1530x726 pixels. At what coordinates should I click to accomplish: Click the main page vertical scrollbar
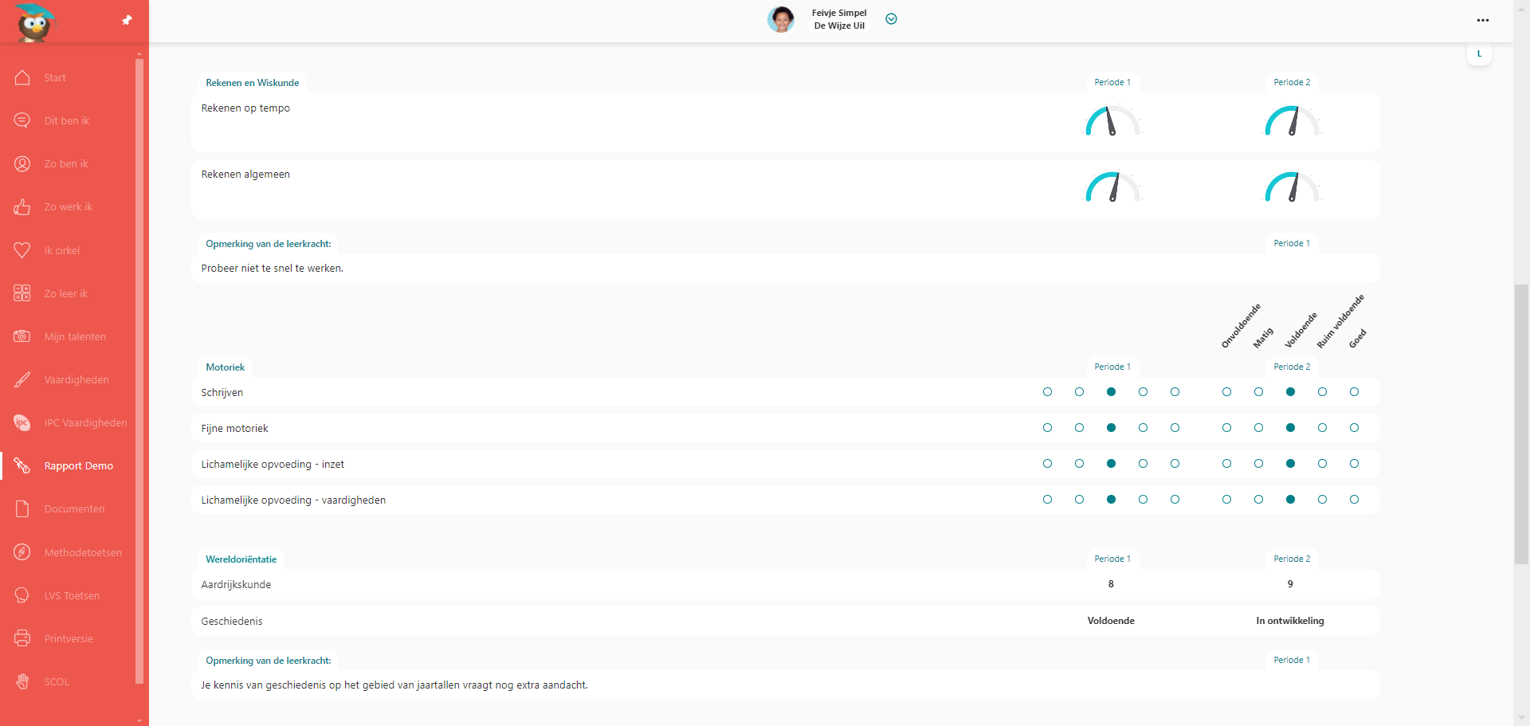point(1522,424)
